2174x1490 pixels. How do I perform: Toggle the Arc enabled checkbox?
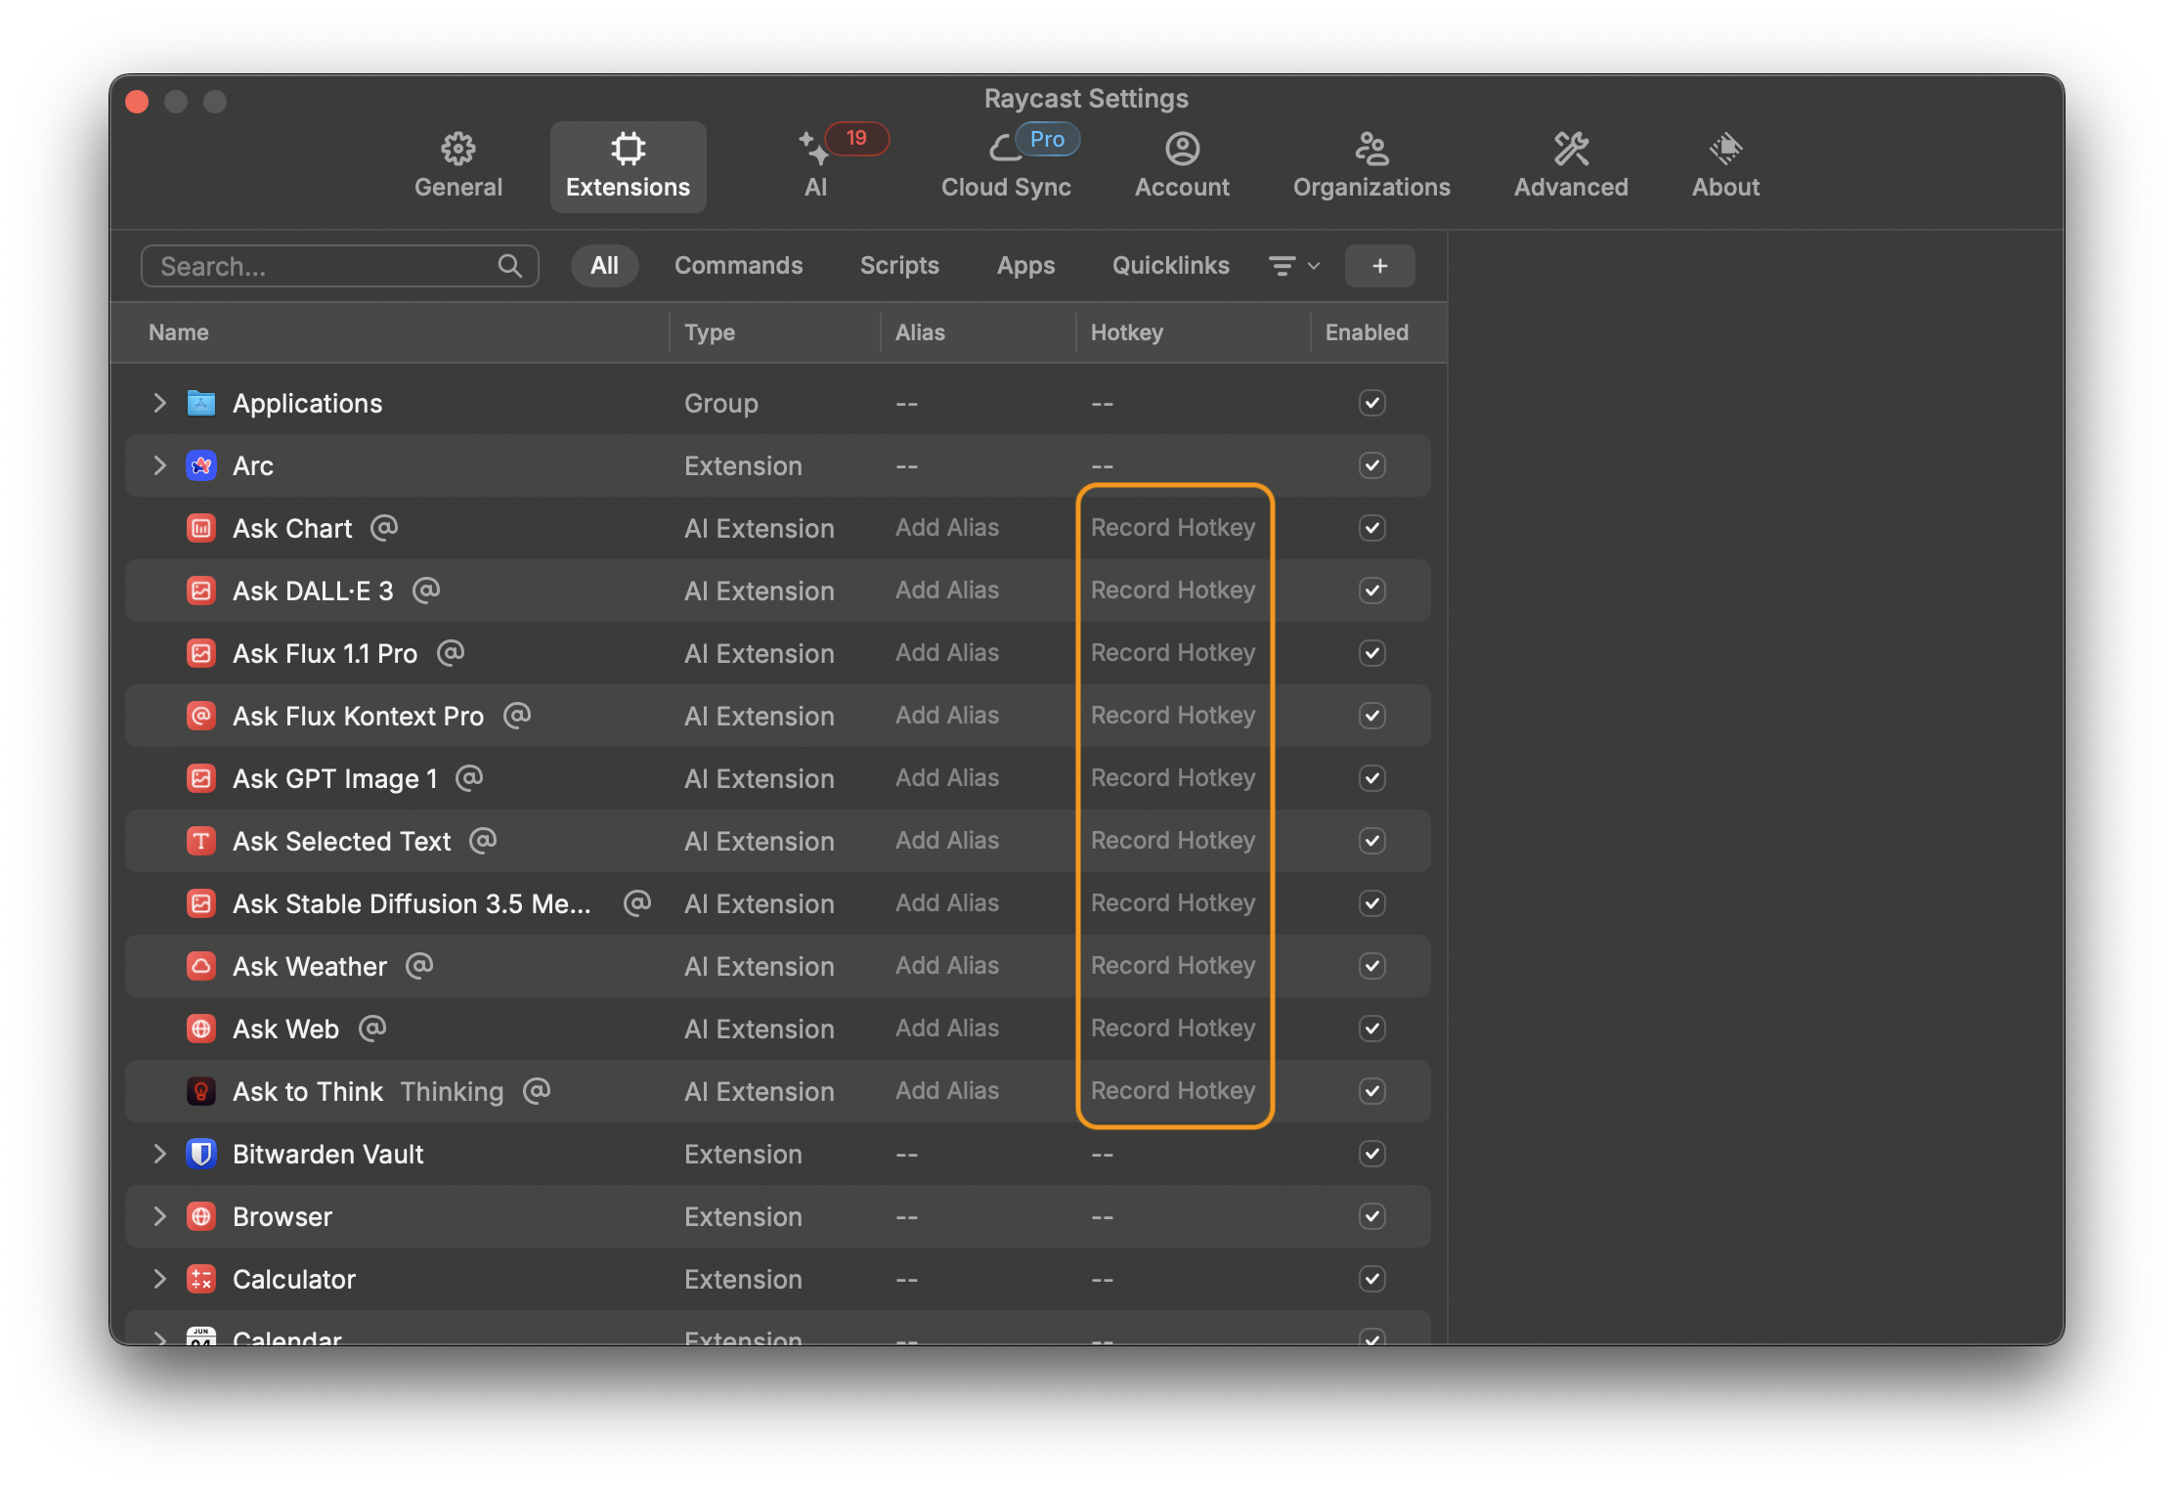1371,465
